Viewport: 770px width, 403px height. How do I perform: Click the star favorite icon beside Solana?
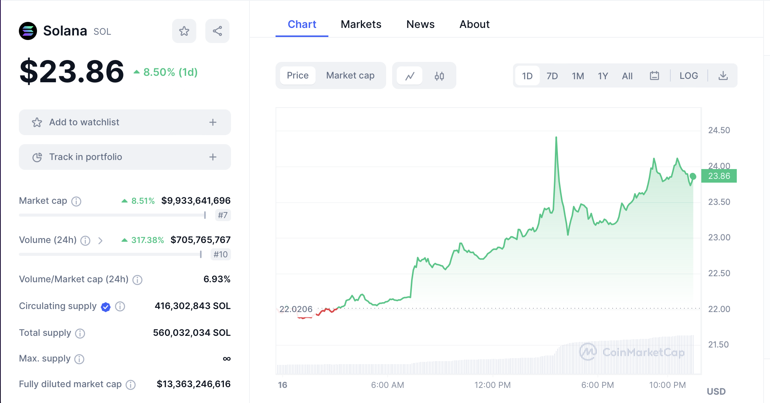tap(184, 31)
